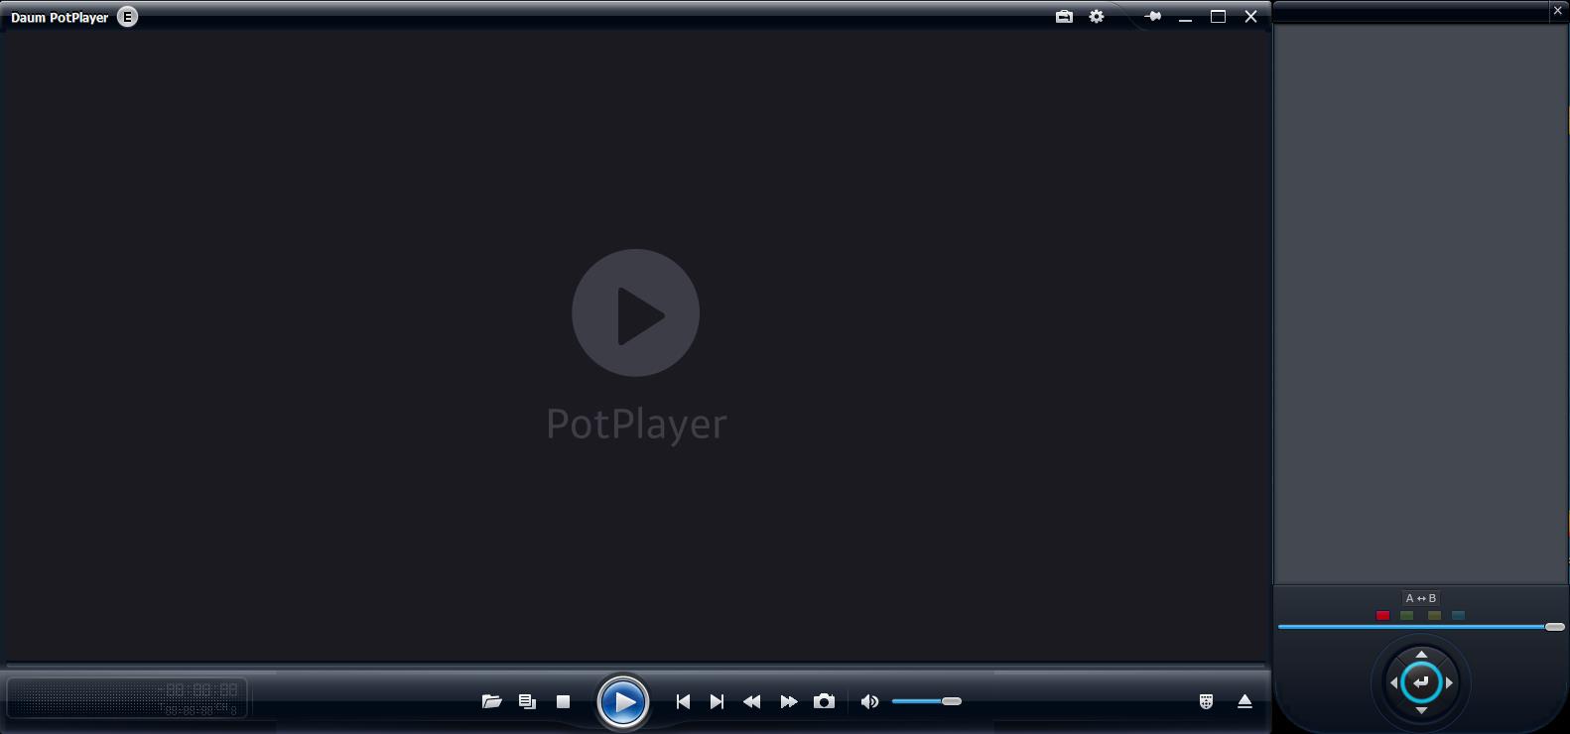Start playback with the blue play button
Screen dimensions: 1570x734
click(x=623, y=702)
